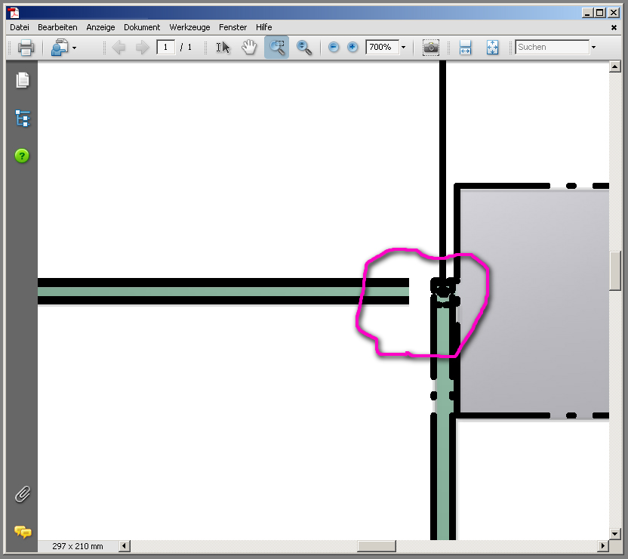
Task: Click horizontal scrollbar right arrow
Action: point(602,545)
